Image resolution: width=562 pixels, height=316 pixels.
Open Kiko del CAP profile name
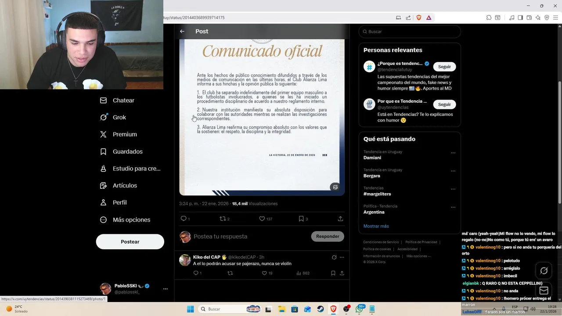pyautogui.click(x=209, y=257)
